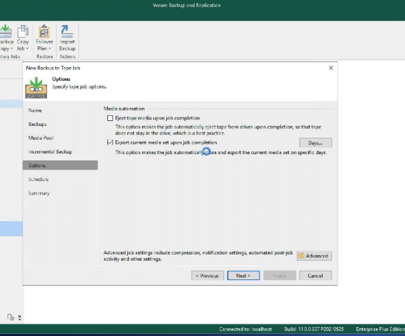Open Advanced job settings
405x336 pixels.
pyautogui.click(x=314, y=256)
